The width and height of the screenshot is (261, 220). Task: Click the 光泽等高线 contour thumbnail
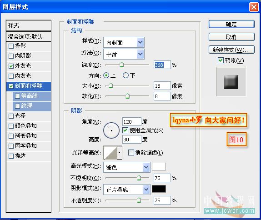coord(110,153)
